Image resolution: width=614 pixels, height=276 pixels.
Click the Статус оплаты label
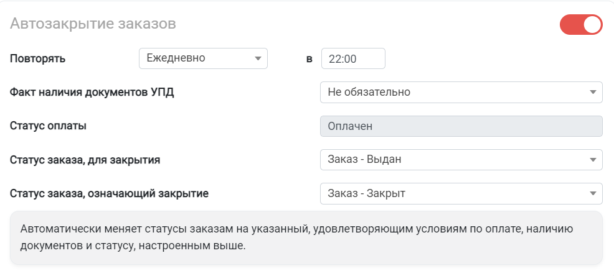(x=48, y=126)
